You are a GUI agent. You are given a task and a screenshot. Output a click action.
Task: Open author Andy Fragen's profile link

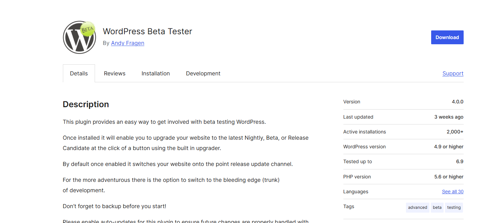127,43
